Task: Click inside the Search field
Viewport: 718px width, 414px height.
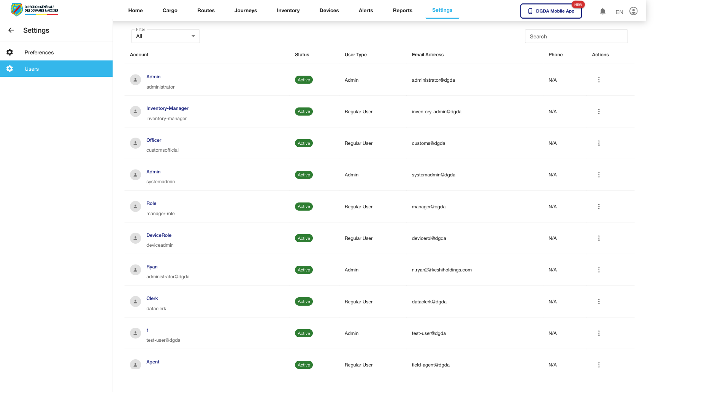Action: 576,36
